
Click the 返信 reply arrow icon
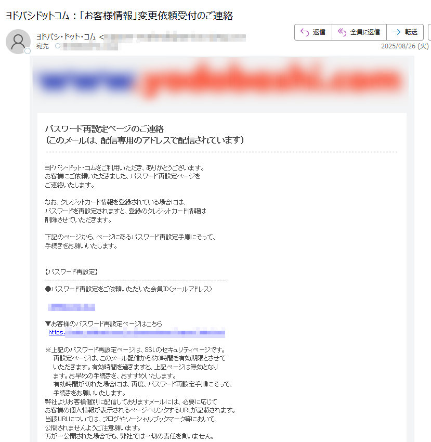[x=305, y=32]
